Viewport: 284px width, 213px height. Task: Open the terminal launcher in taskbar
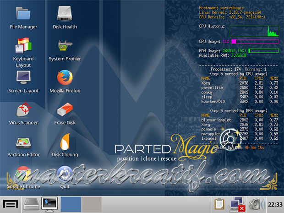click(49, 204)
